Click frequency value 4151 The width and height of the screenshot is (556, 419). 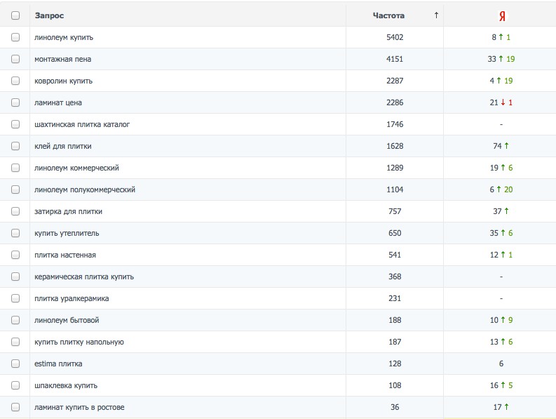point(395,59)
